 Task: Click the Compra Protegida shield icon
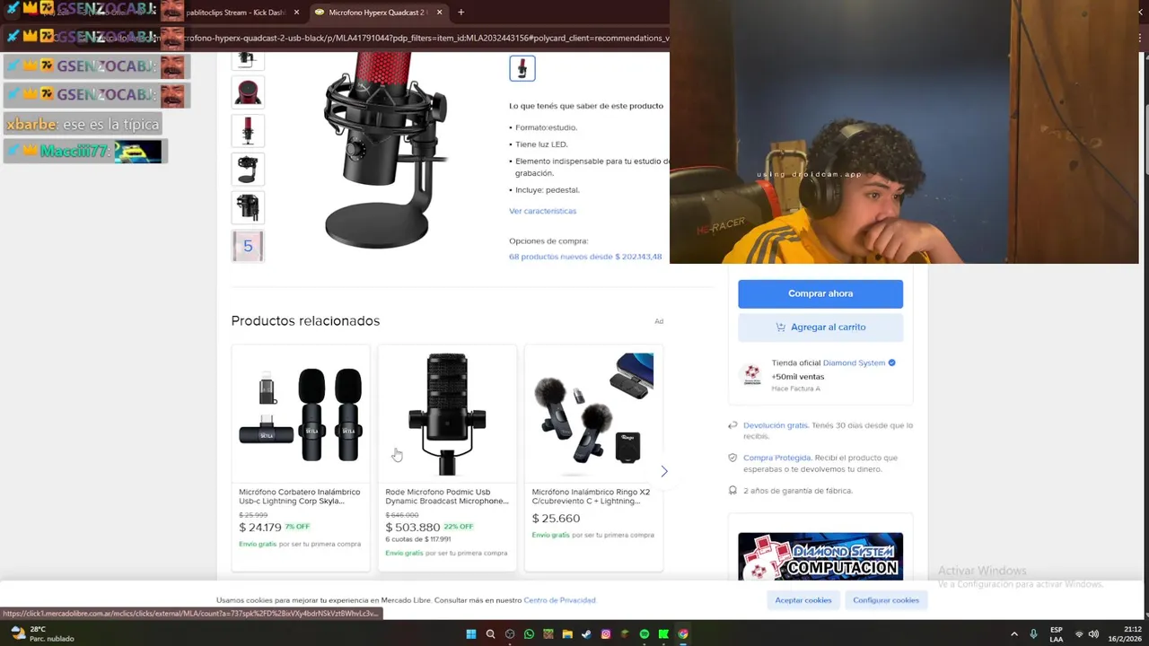pyautogui.click(x=733, y=458)
